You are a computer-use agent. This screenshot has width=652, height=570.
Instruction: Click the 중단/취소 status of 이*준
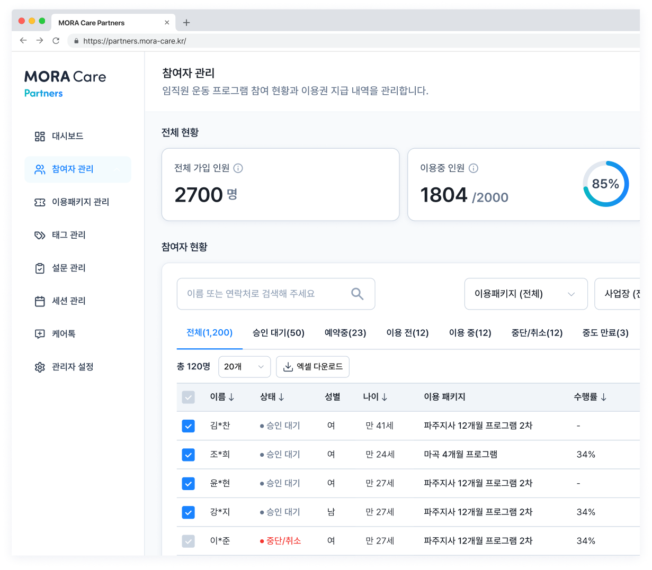click(x=281, y=541)
